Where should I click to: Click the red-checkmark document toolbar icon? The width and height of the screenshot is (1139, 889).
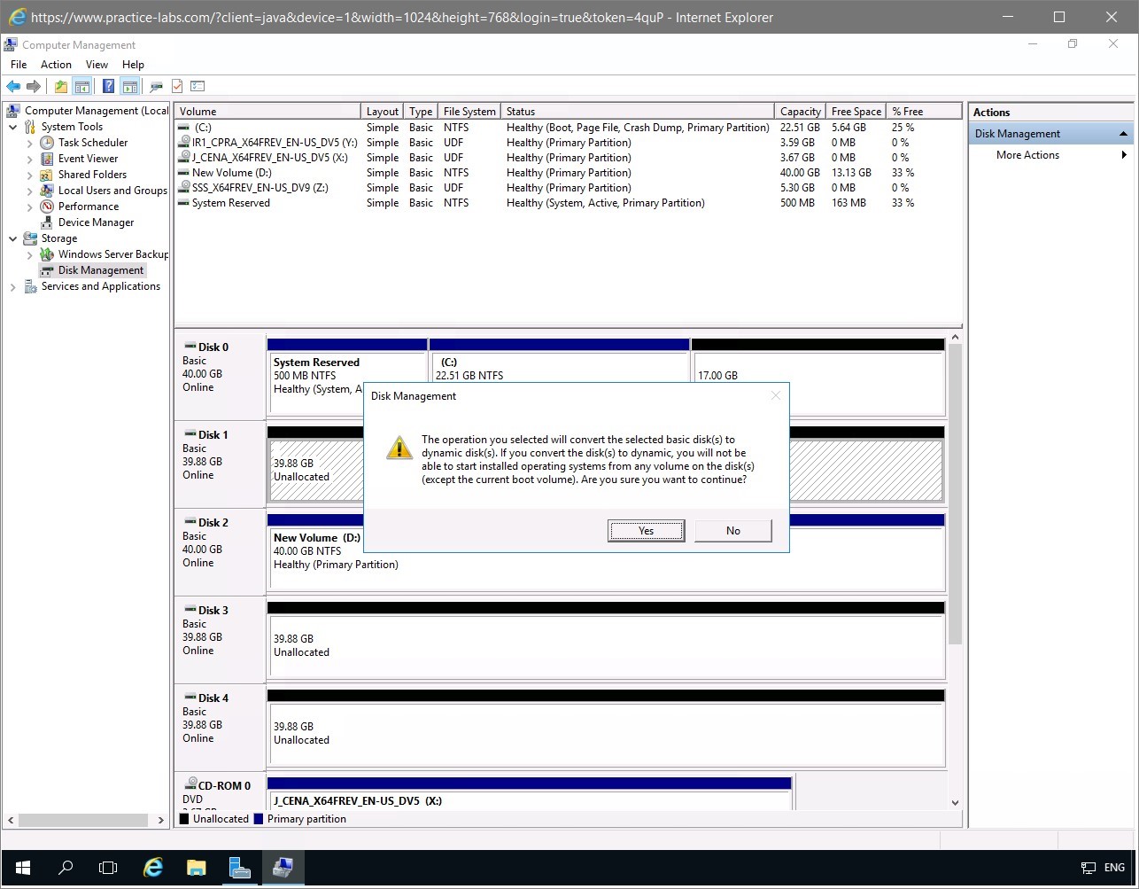[x=177, y=86]
